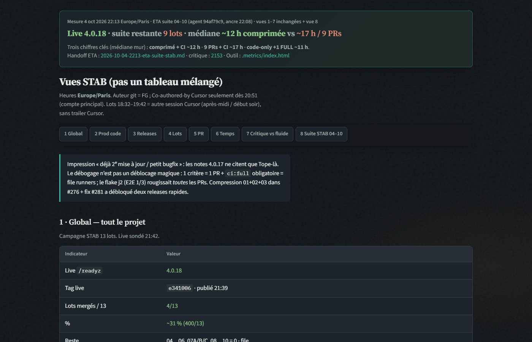Click 'Campagne STAB 13 lots' caption text

pyautogui.click(x=109, y=236)
